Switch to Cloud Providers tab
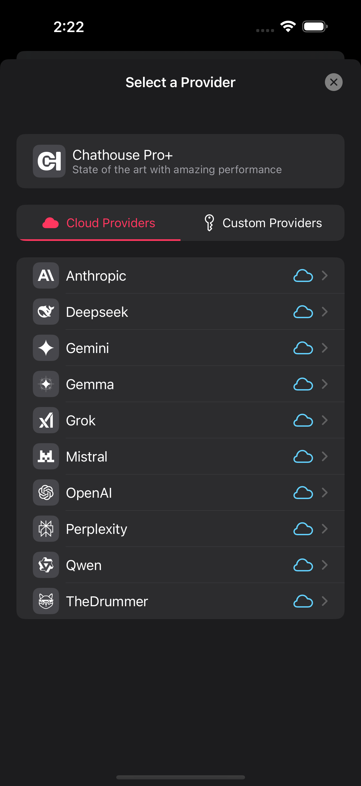 coord(99,223)
